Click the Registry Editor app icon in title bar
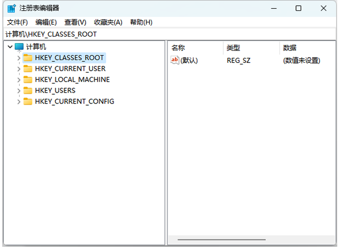340x249 pixels. pos(11,8)
